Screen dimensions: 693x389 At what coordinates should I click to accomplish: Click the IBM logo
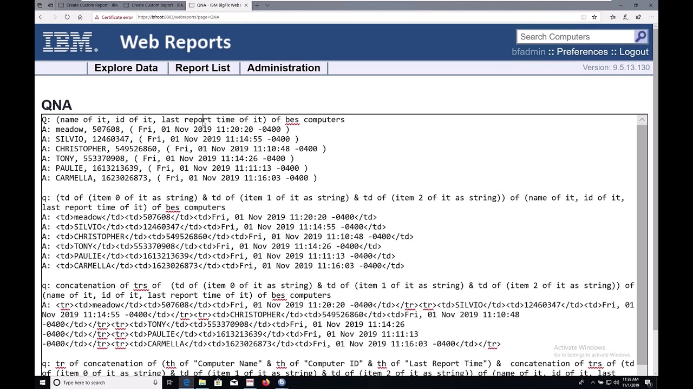(x=70, y=42)
